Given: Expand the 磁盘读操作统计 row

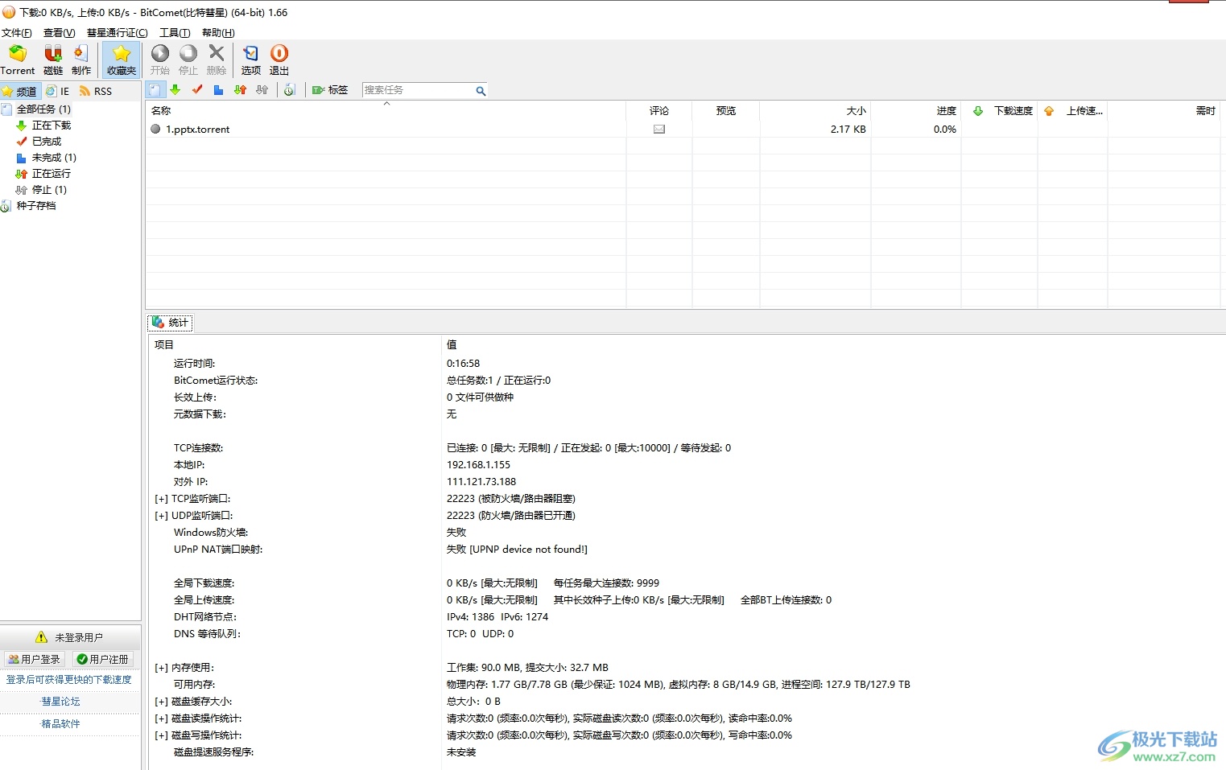Looking at the screenshot, I should pos(161,719).
